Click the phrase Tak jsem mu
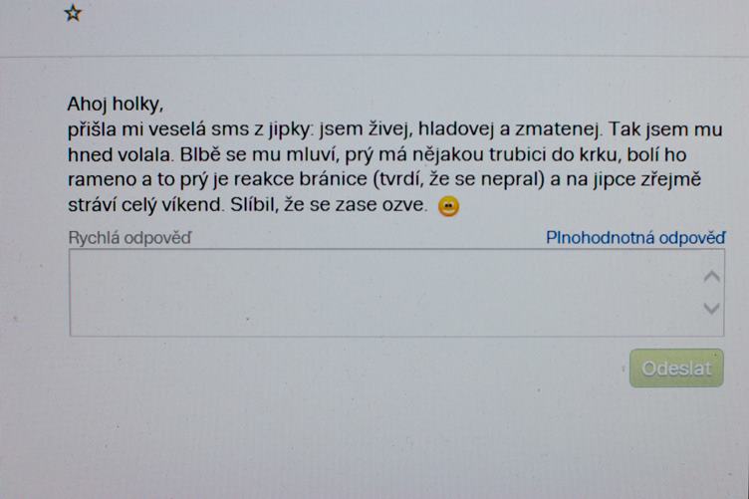 pos(665,129)
